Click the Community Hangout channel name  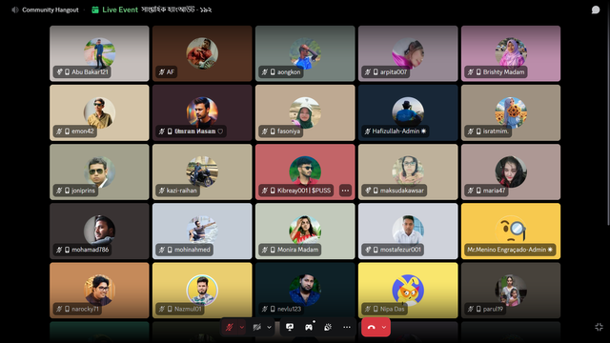(x=51, y=10)
